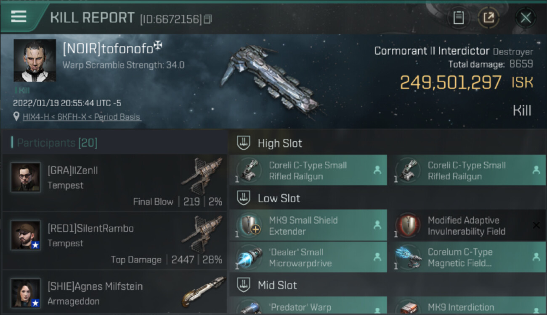Click first Coreli C-Type Small Rifled Railgun
Screen dimensions: 547x315
(x=308, y=171)
